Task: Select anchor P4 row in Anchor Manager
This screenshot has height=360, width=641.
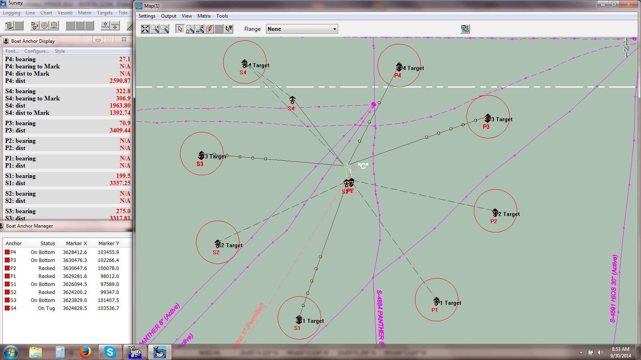Action: tap(67, 252)
